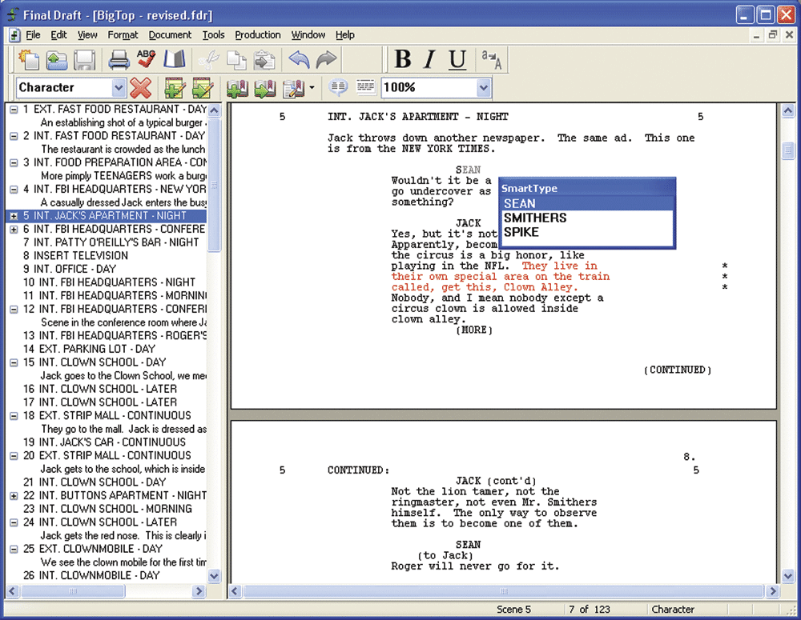Screen dimensions: 801x620
Task: Collapse scene 12 FBI HEADQUARTERS node
Action: click(14, 310)
